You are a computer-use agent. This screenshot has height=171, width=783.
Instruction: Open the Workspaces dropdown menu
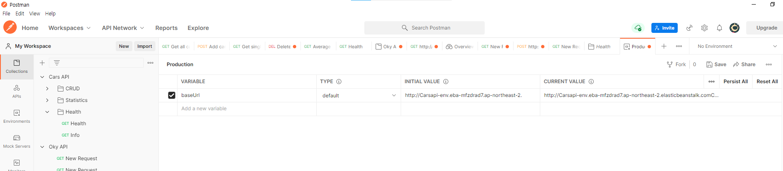click(69, 28)
